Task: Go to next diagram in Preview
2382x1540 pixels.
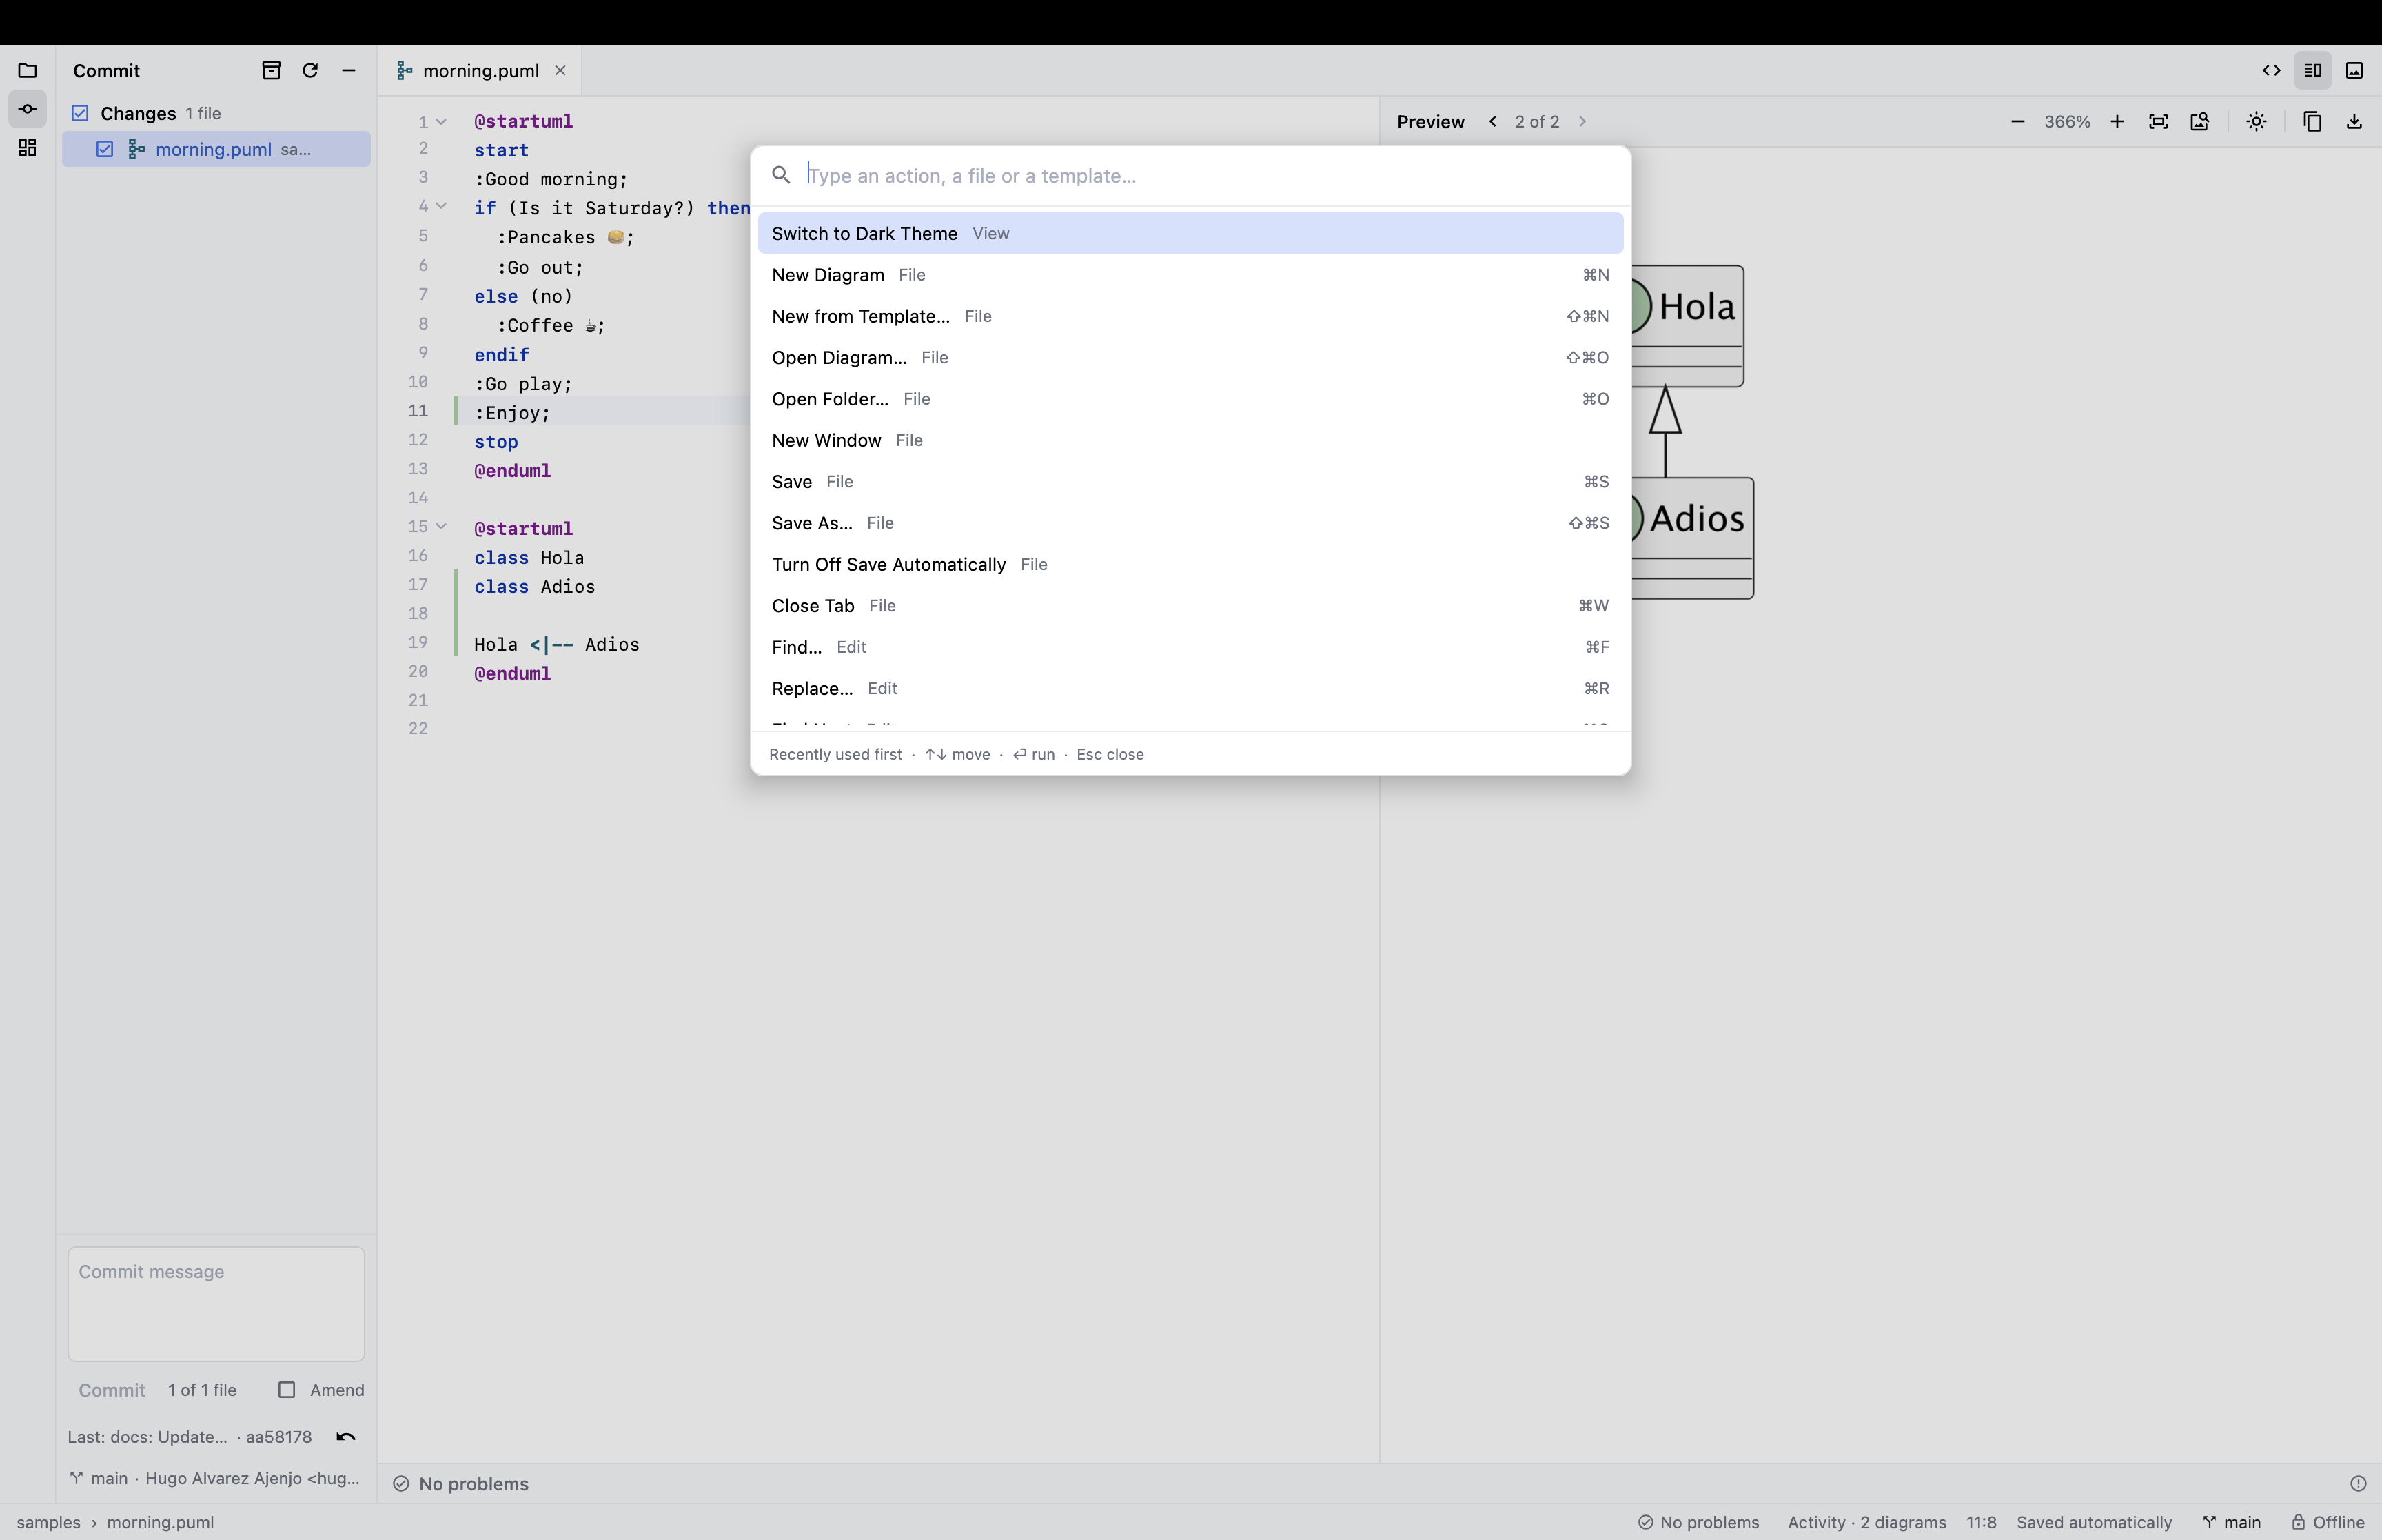Action: 1582,121
